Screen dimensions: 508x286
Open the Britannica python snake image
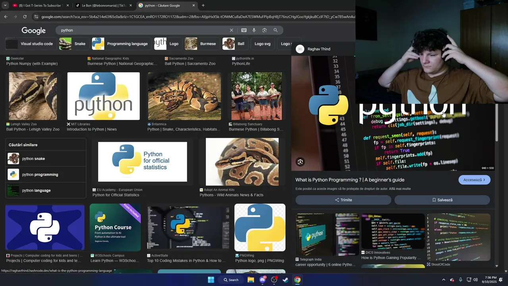185,96
